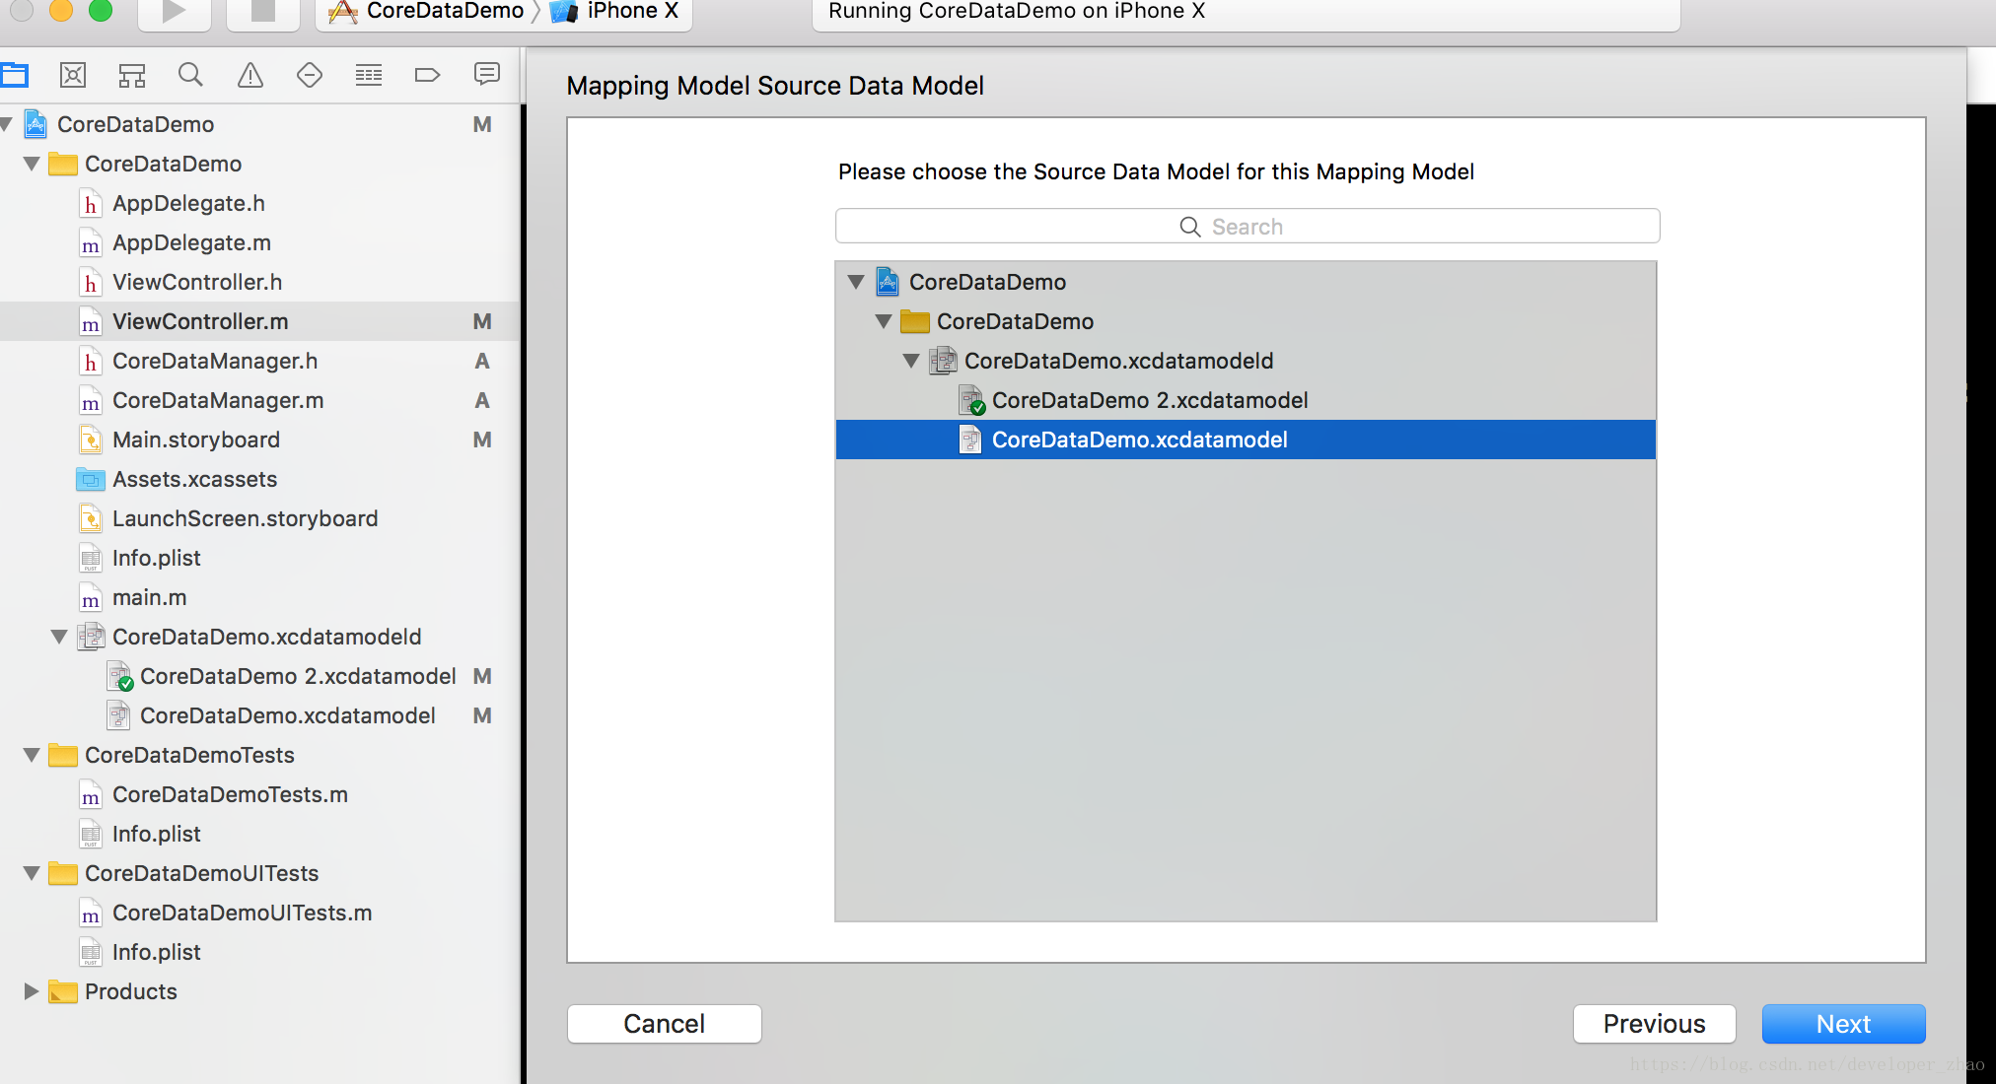Collapse the CoreDataDemoTests group

click(x=32, y=755)
